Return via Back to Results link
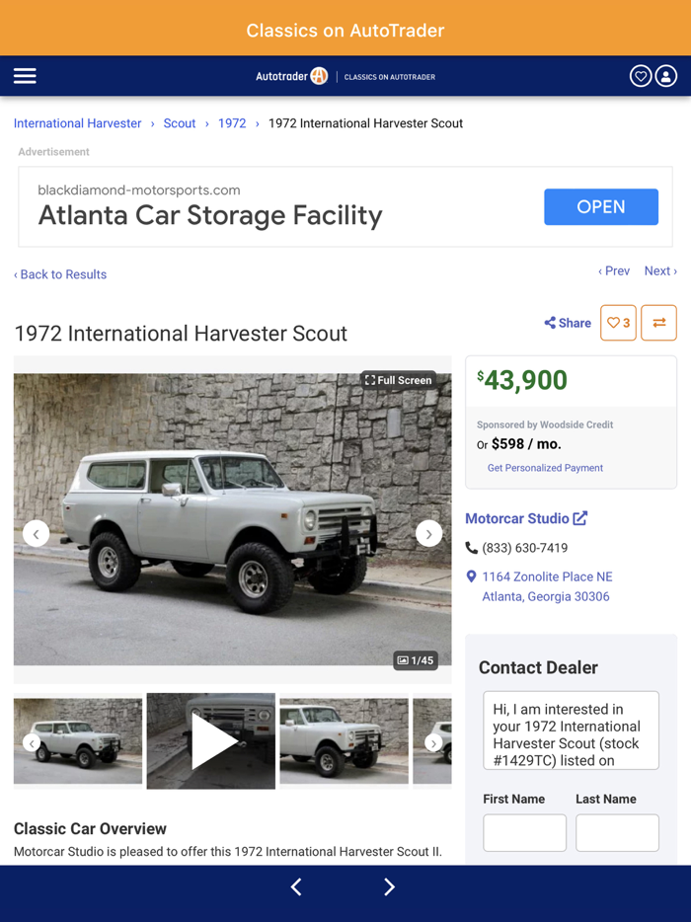Viewport: 691px width, 922px height. pyautogui.click(x=60, y=274)
